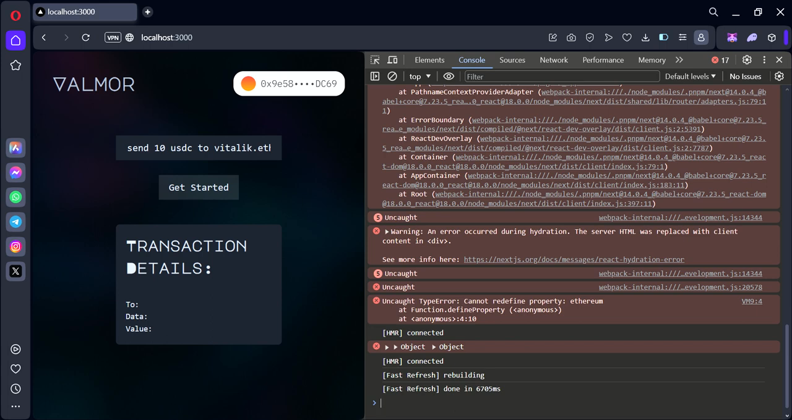Screen dimensions: 792x420
Task: Open X (Twitter) in the sidebar
Action: pyautogui.click(x=15, y=271)
